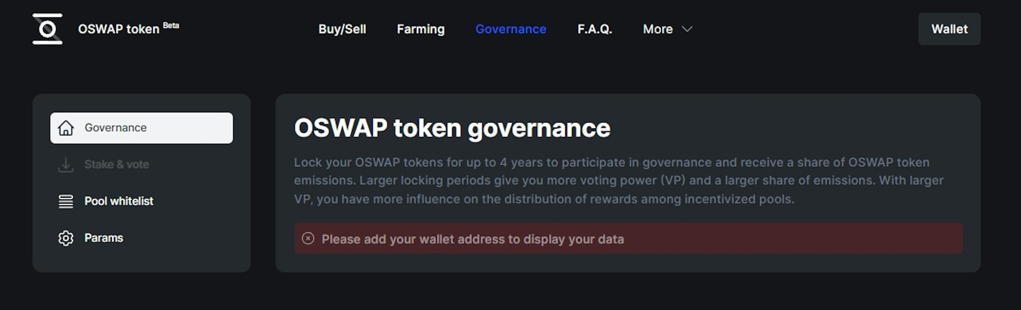This screenshot has width=1021, height=310.
Task: Click the OSWAP token title link
Action: tap(119, 29)
